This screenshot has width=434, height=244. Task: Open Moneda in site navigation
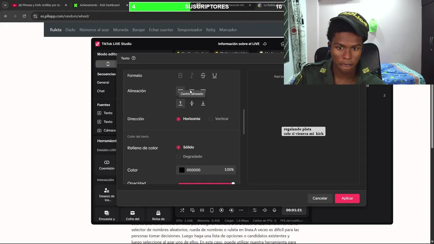click(121, 30)
